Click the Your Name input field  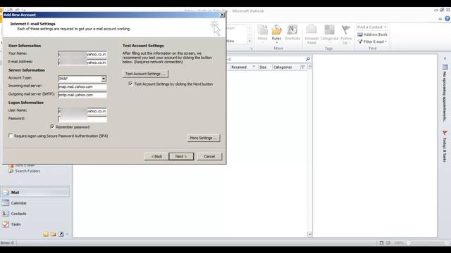tap(82, 54)
